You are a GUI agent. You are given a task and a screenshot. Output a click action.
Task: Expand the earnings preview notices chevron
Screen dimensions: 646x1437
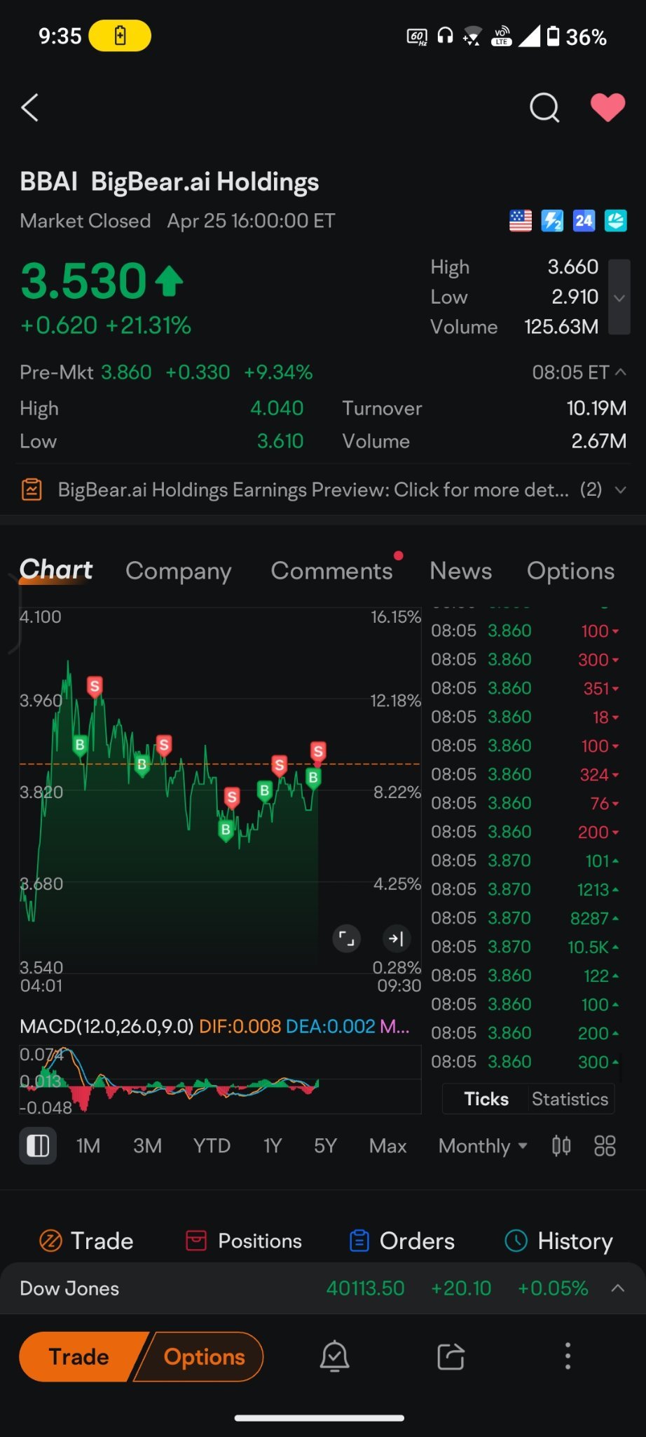[x=620, y=490]
